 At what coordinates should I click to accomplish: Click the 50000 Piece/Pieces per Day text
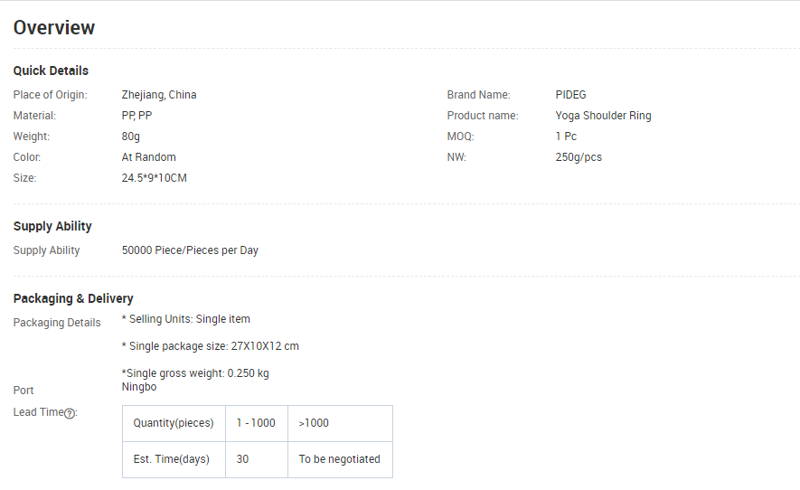pyautogui.click(x=190, y=250)
